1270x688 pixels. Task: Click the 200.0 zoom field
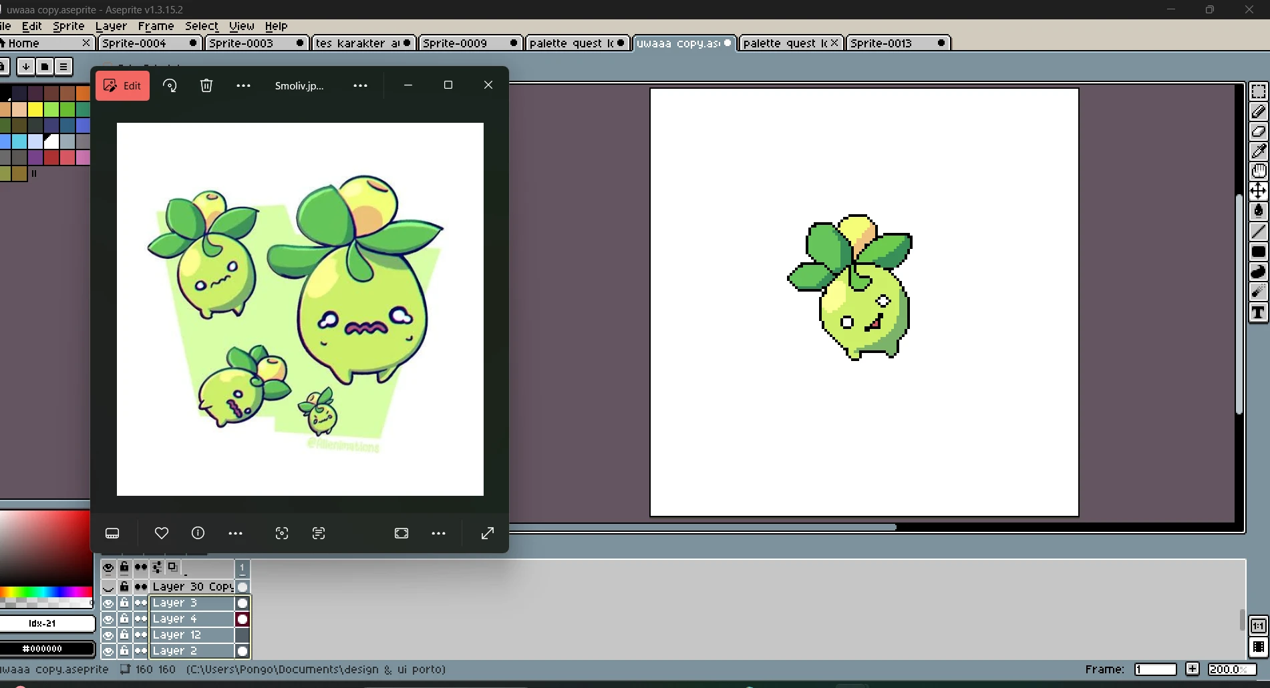[x=1231, y=669]
